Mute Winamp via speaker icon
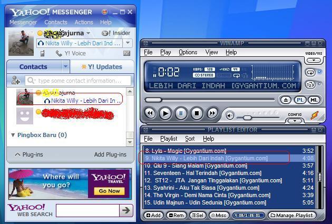 pos(230,115)
